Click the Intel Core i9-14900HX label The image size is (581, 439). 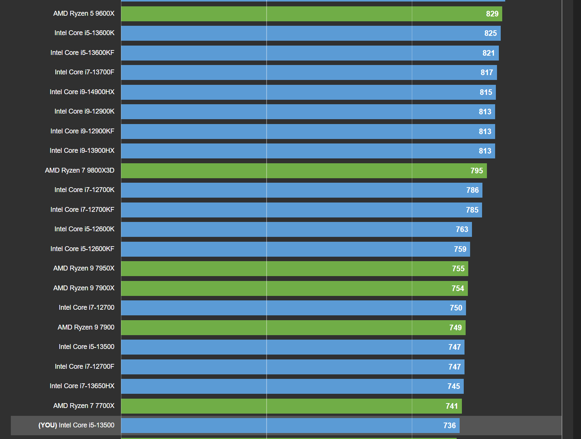click(82, 92)
